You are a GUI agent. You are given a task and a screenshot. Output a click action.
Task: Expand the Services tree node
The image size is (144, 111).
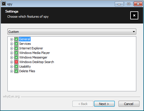point(11,44)
